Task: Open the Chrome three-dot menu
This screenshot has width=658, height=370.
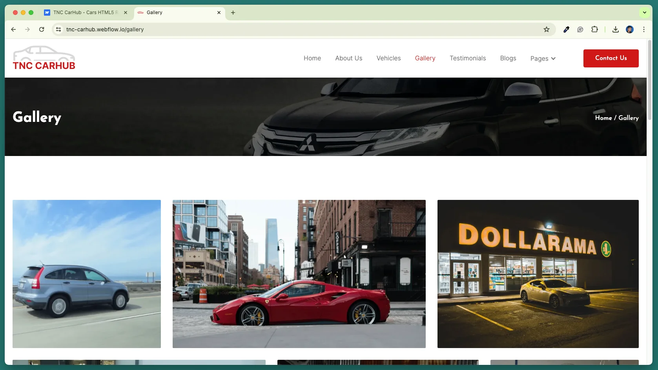Action: pyautogui.click(x=644, y=29)
